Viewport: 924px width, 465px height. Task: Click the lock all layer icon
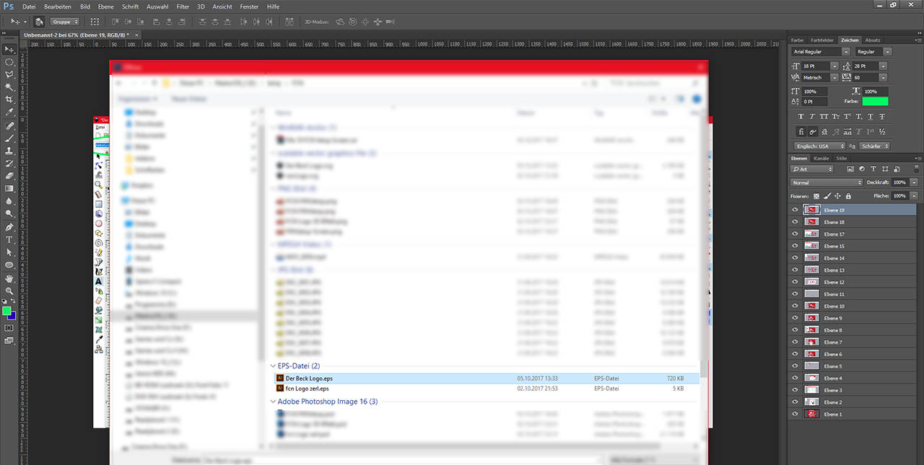click(848, 196)
